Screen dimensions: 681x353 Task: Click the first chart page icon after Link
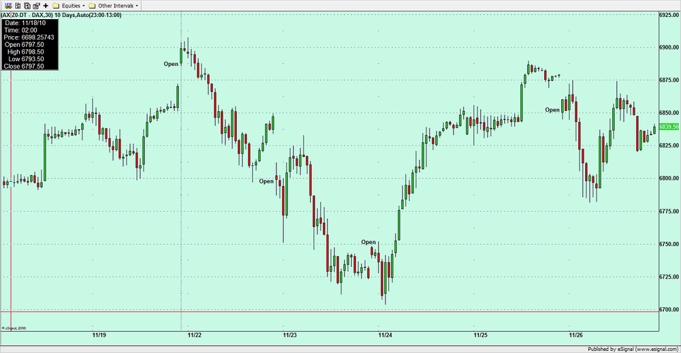18,5
